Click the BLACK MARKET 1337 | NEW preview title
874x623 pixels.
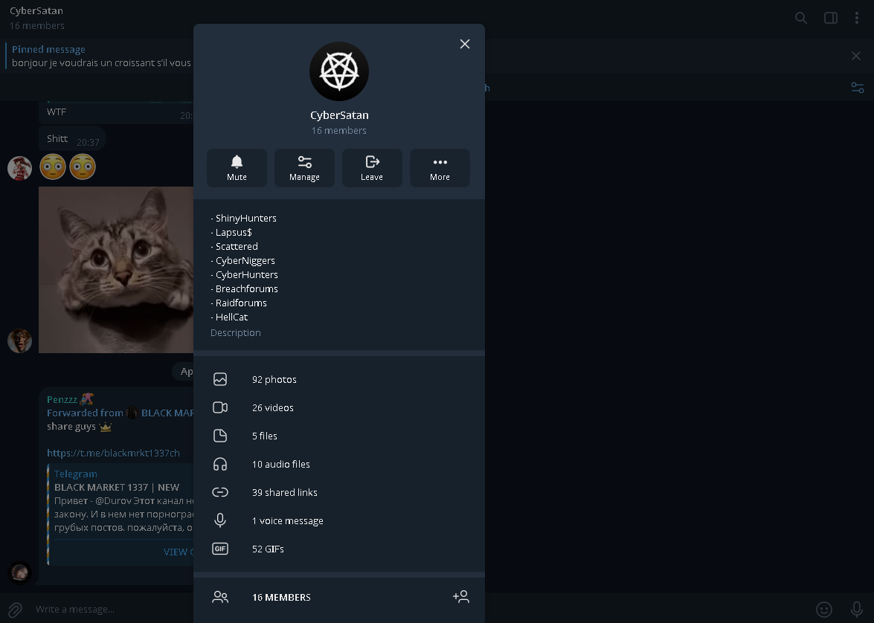click(x=117, y=488)
